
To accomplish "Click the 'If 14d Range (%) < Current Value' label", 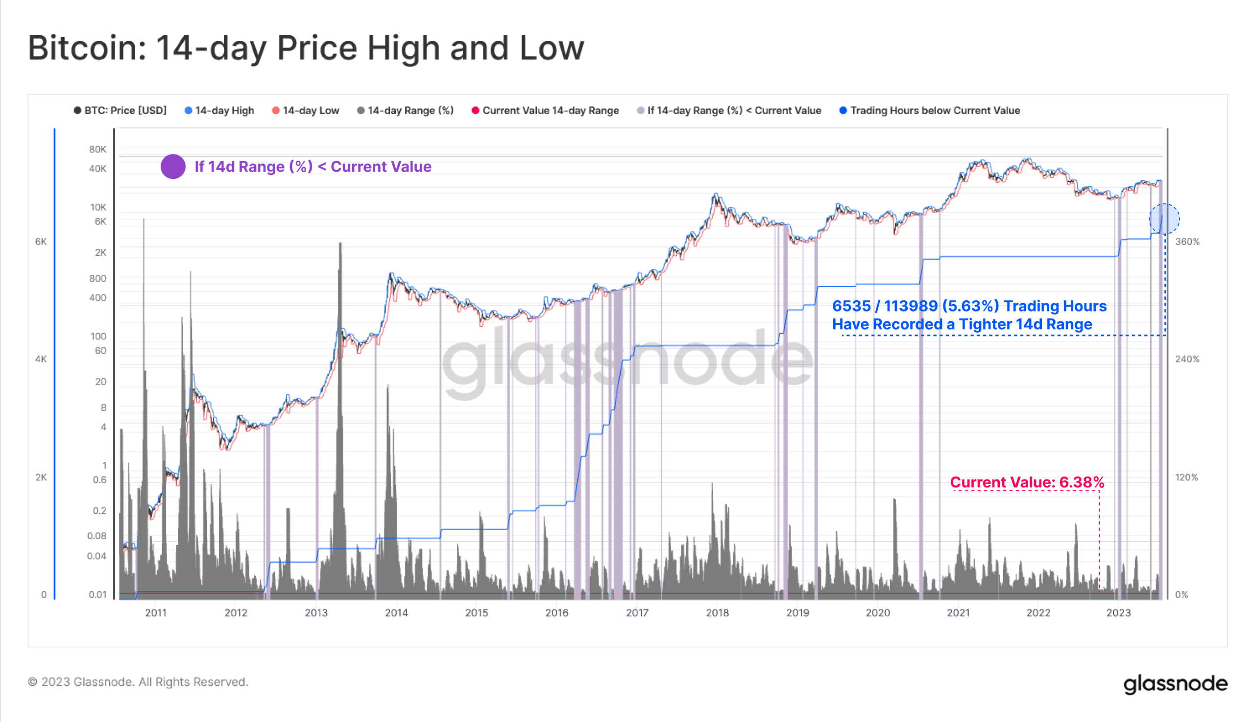I will pyautogui.click(x=313, y=167).
